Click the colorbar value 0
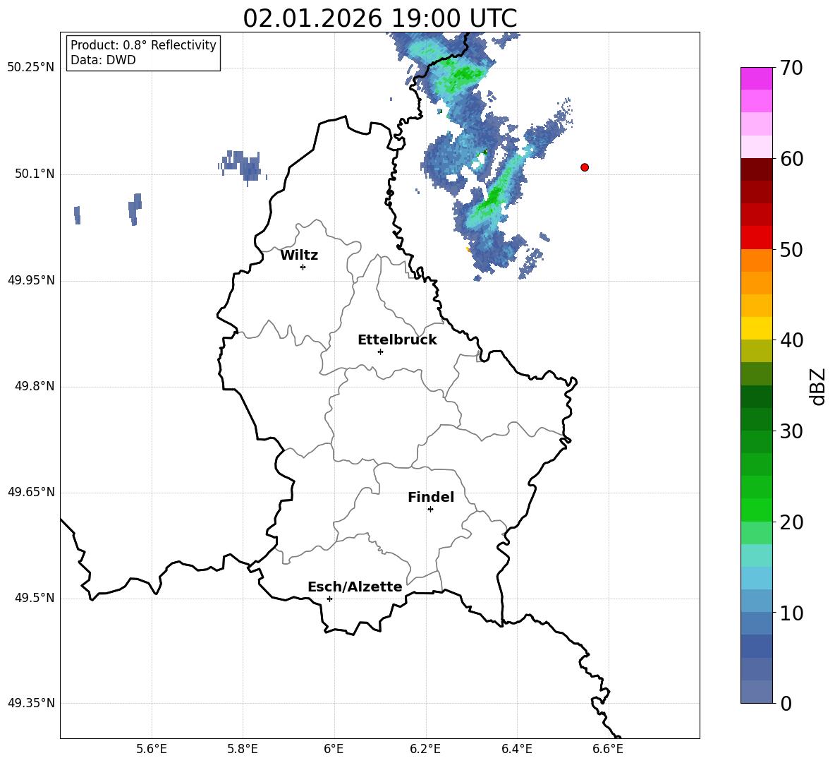The image size is (835, 763). coord(786,703)
